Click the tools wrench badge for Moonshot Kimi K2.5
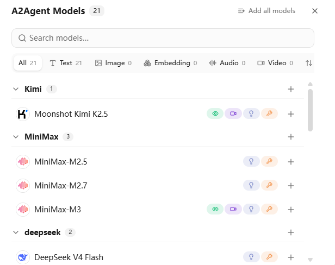 click(x=269, y=113)
